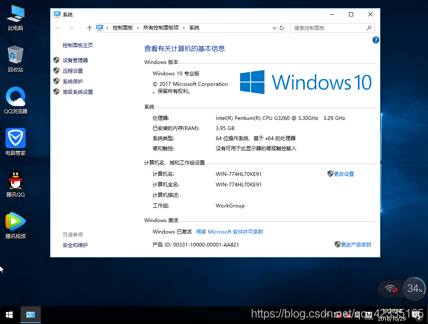Show hidden tray icons with the caret
This screenshot has height=324, width=428.
[x=327, y=315]
